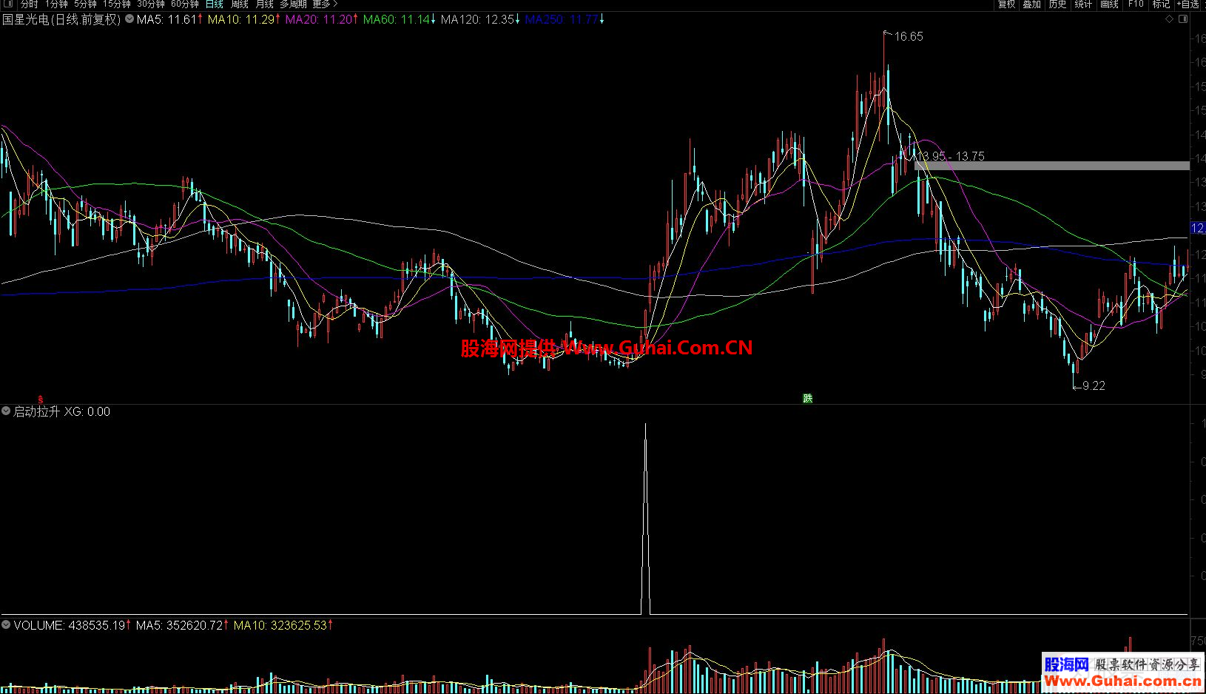
Task: Click the 历史 history button
Action: (1058, 4)
